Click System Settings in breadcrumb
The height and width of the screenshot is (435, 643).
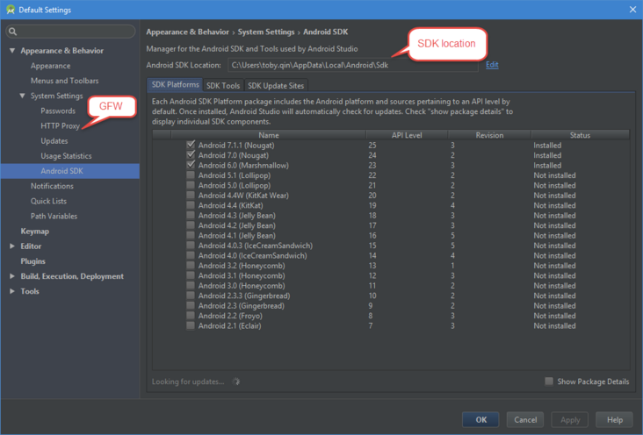266,32
